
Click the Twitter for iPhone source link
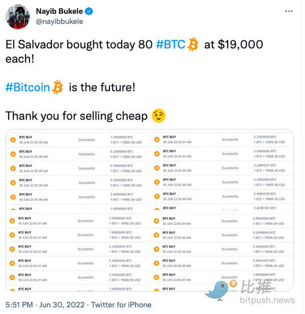(x=121, y=305)
